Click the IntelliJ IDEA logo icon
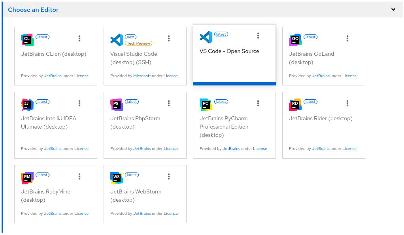The width and height of the screenshot is (404, 235). pyautogui.click(x=27, y=105)
